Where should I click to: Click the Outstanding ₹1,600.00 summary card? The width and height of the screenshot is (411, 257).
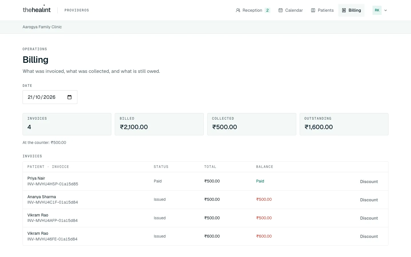pyautogui.click(x=344, y=124)
